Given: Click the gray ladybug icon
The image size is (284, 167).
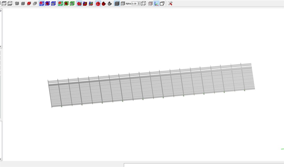Looking at the screenshot, I should coord(110,3).
